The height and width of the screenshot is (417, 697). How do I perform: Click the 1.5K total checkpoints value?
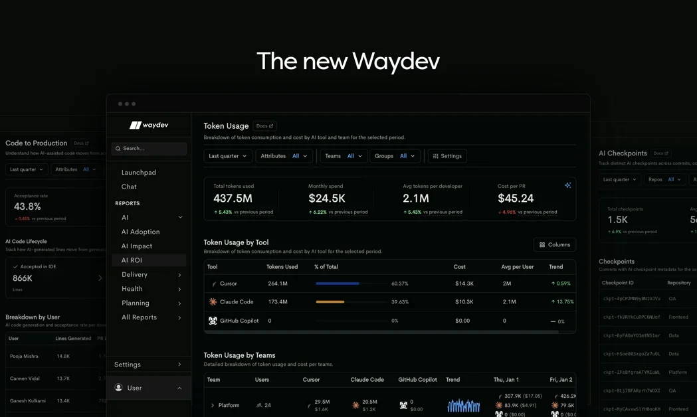click(x=617, y=220)
